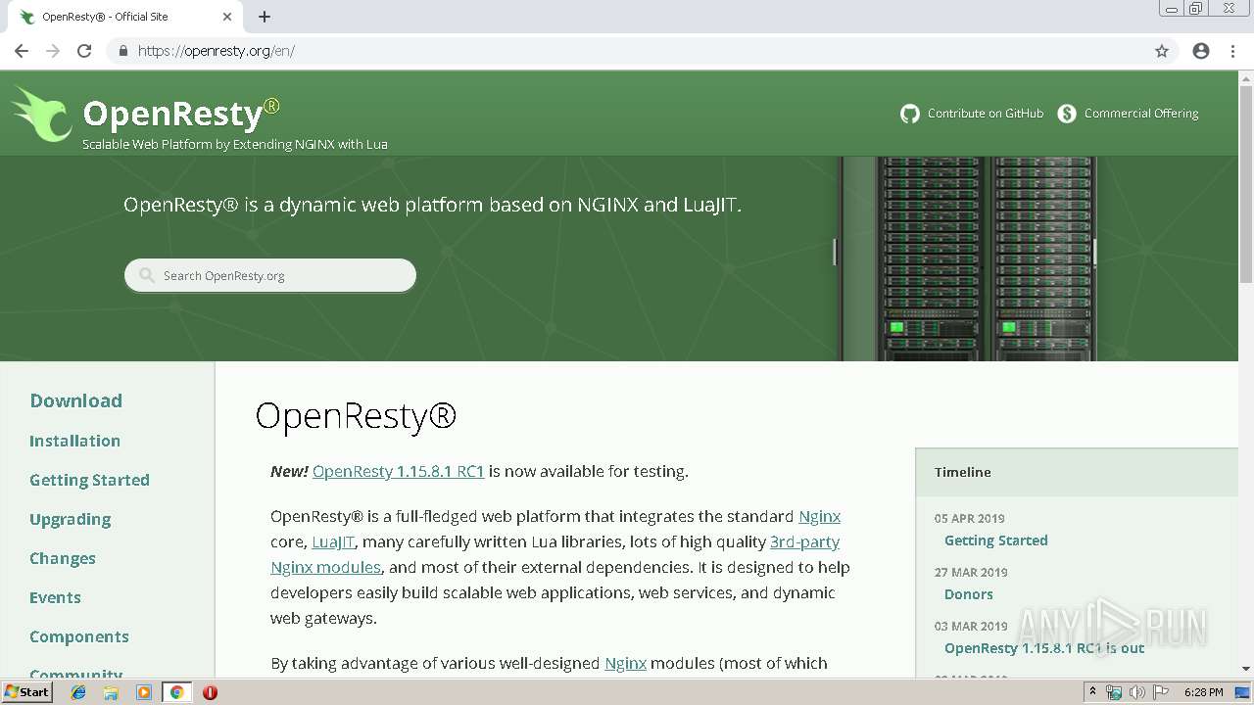Click the network tray icon
Image resolution: width=1254 pixels, height=705 pixels.
coord(1114,692)
